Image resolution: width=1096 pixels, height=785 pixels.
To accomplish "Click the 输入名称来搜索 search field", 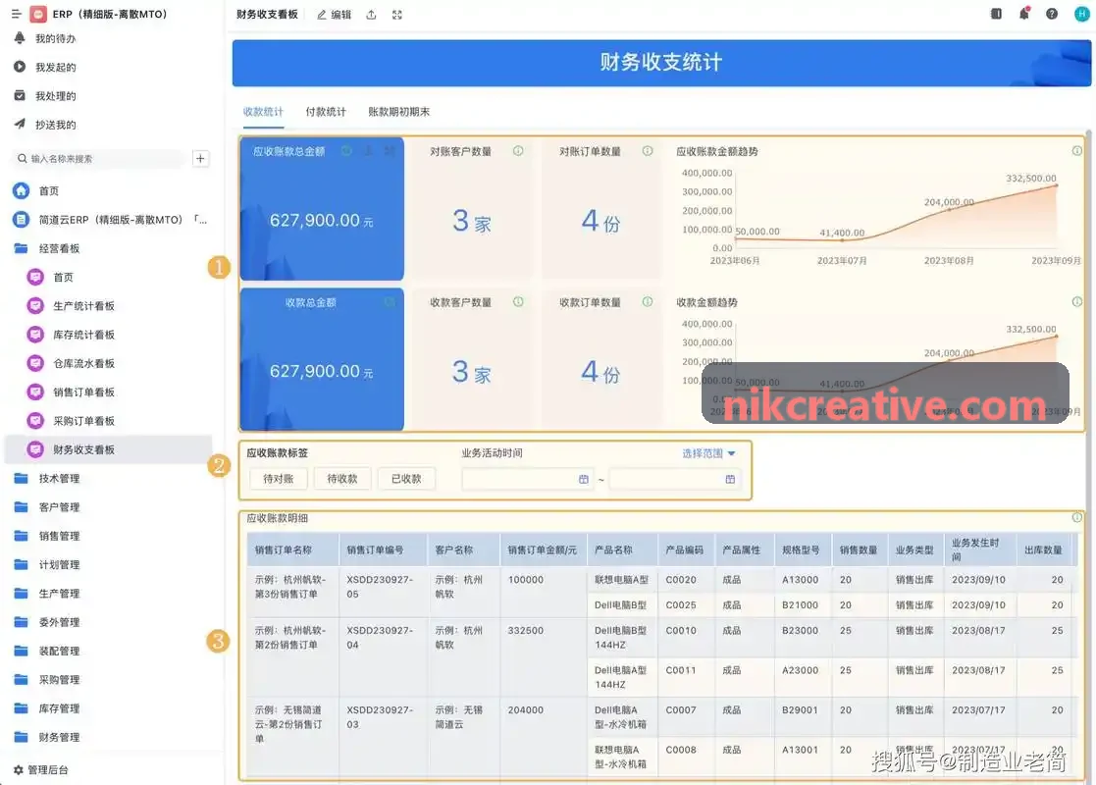I will click(101, 159).
